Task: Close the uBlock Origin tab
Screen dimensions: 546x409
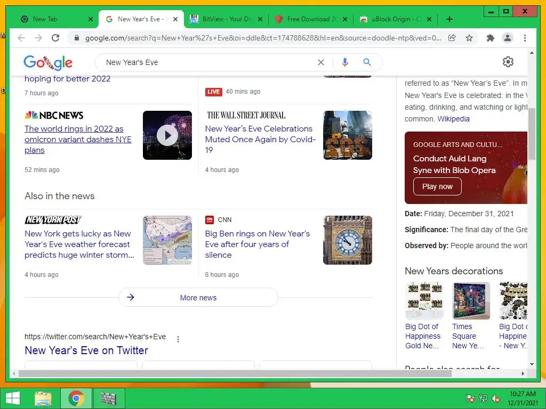Action: pos(429,19)
